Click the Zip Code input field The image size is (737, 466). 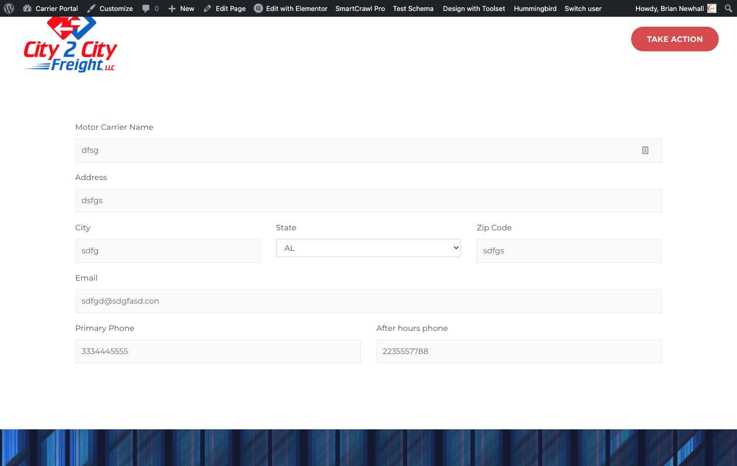[569, 251]
